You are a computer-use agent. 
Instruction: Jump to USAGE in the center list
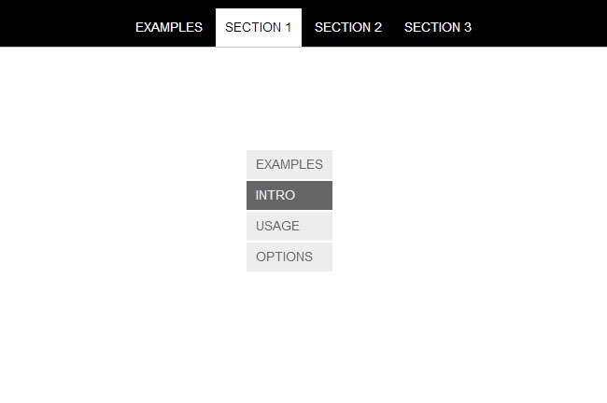[289, 226]
